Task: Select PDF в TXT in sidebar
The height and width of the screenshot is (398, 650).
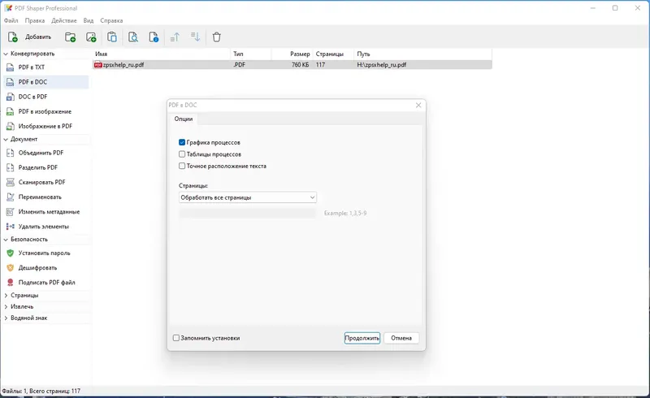Action: point(45,67)
